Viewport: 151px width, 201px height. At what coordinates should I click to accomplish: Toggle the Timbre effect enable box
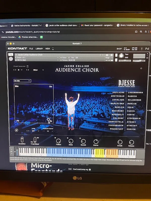pyautogui.click(x=55, y=138)
